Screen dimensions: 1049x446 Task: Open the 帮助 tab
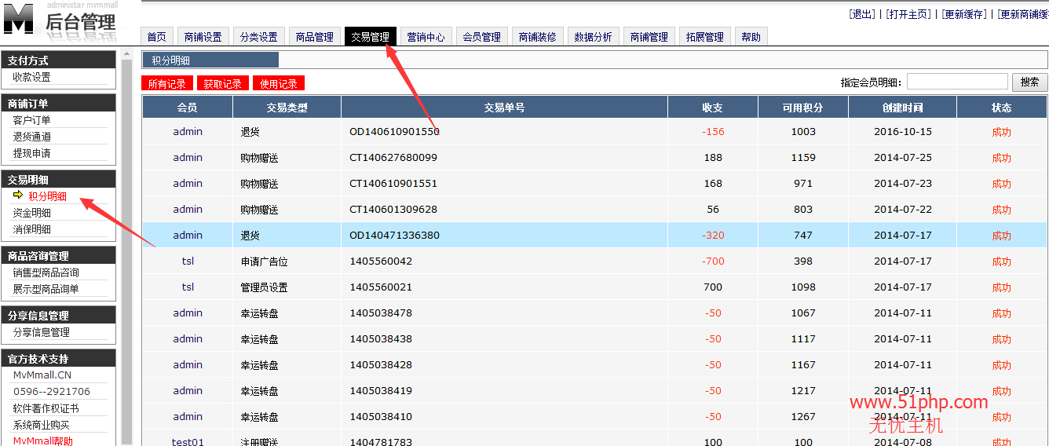tap(751, 37)
